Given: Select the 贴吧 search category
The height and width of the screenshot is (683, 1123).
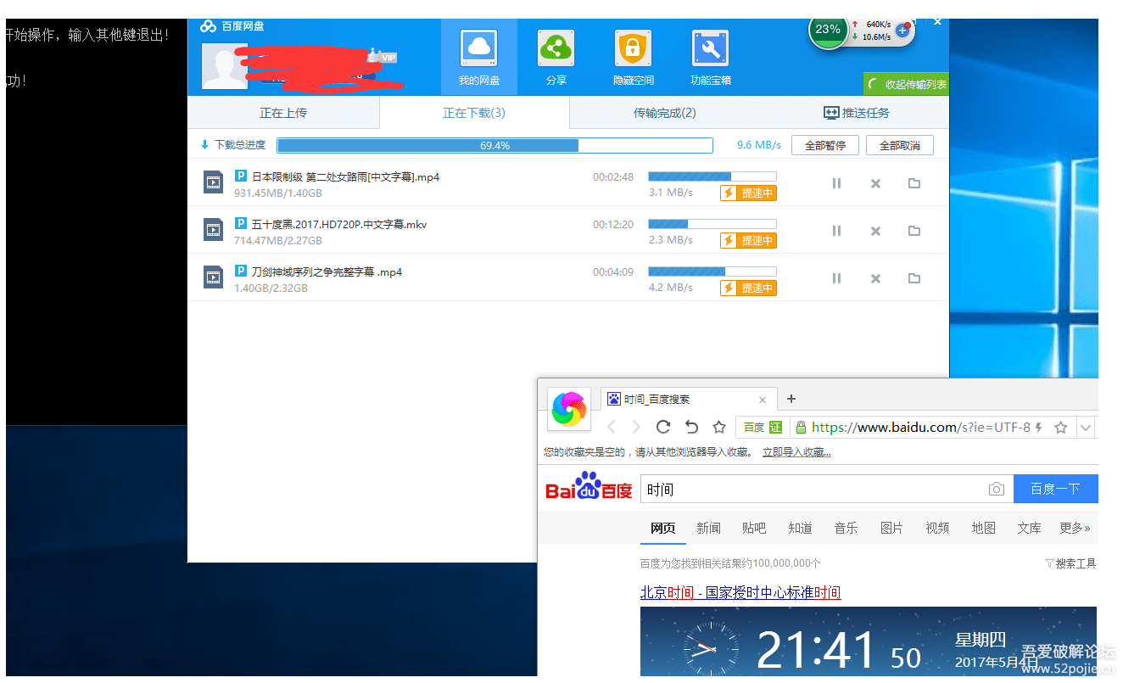Looking at the screenshot, I should [x=754, y=528].
